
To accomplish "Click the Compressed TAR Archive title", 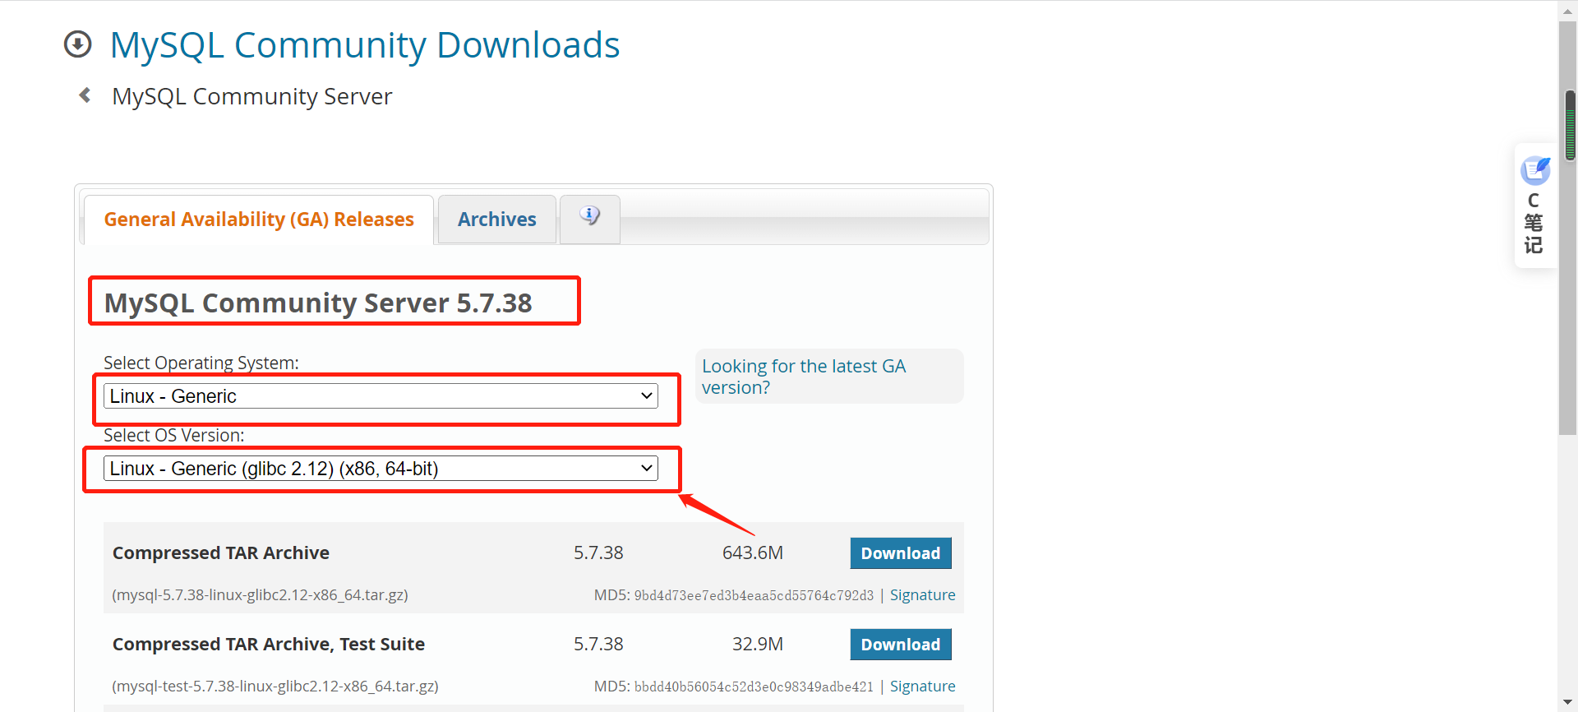I will click(221, 553).
